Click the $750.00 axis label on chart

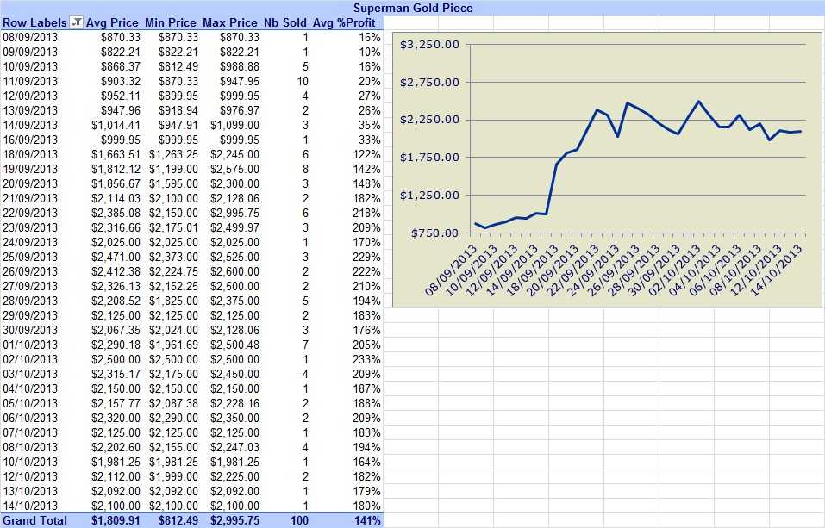(434, 233)
